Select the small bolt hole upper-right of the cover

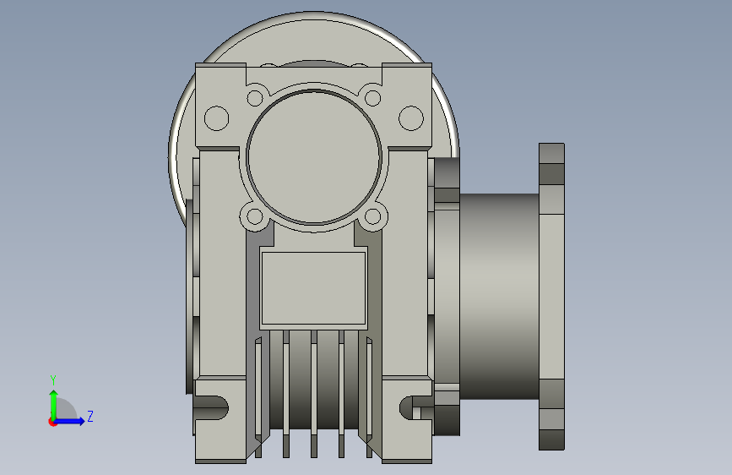click(x=372, y=98)
